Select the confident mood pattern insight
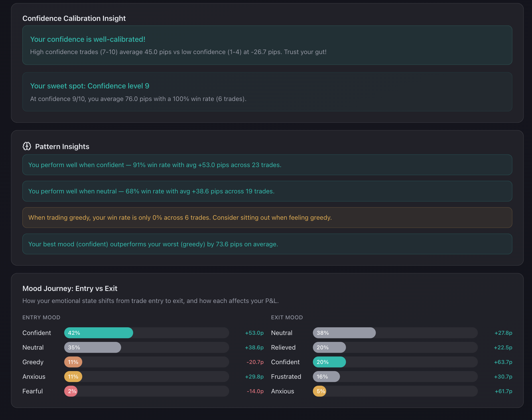This screenshot has height=420, width=532. (x=267, y=165)
